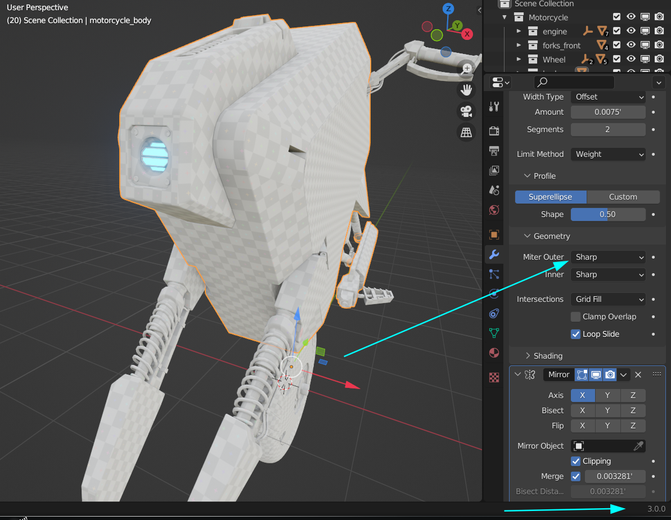Open the Object properties tab
The width and height of the screenshot is (671, 520).
pos(494,234)
